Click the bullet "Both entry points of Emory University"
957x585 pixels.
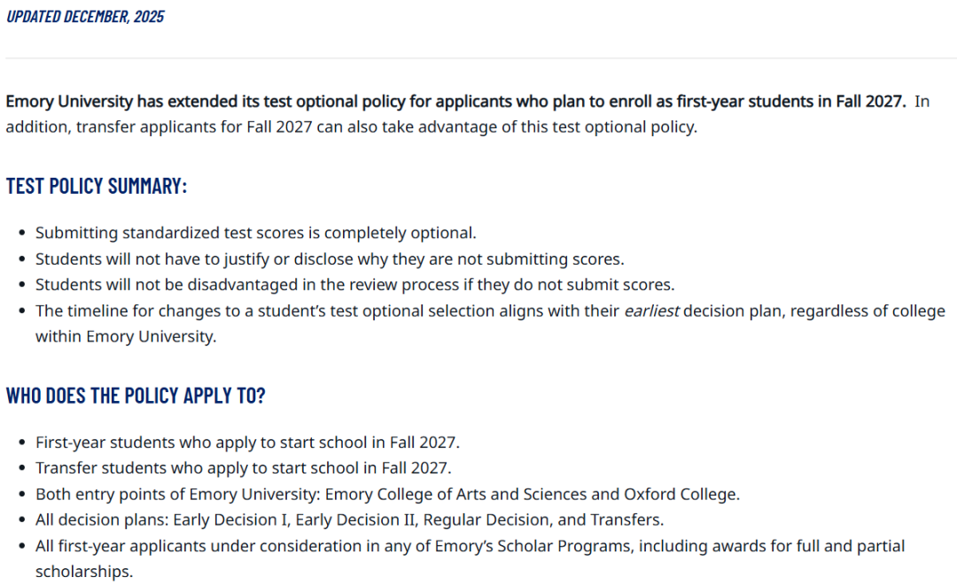pos(387,494)
